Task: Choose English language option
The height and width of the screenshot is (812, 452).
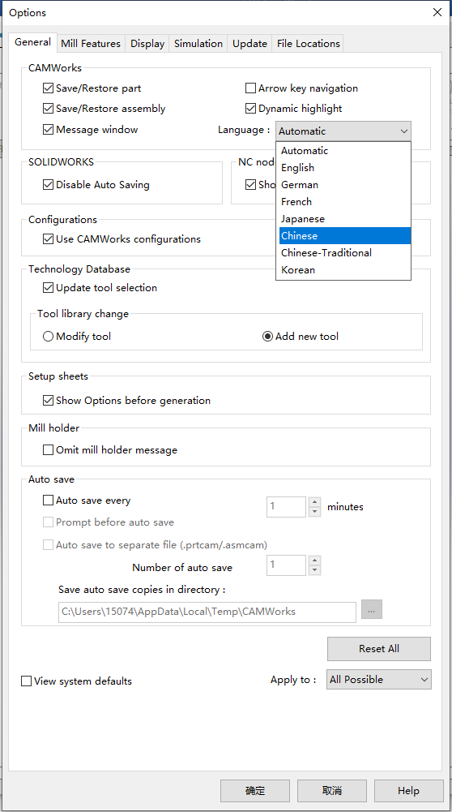Action: pyautogui.click(x=343, y=168)
